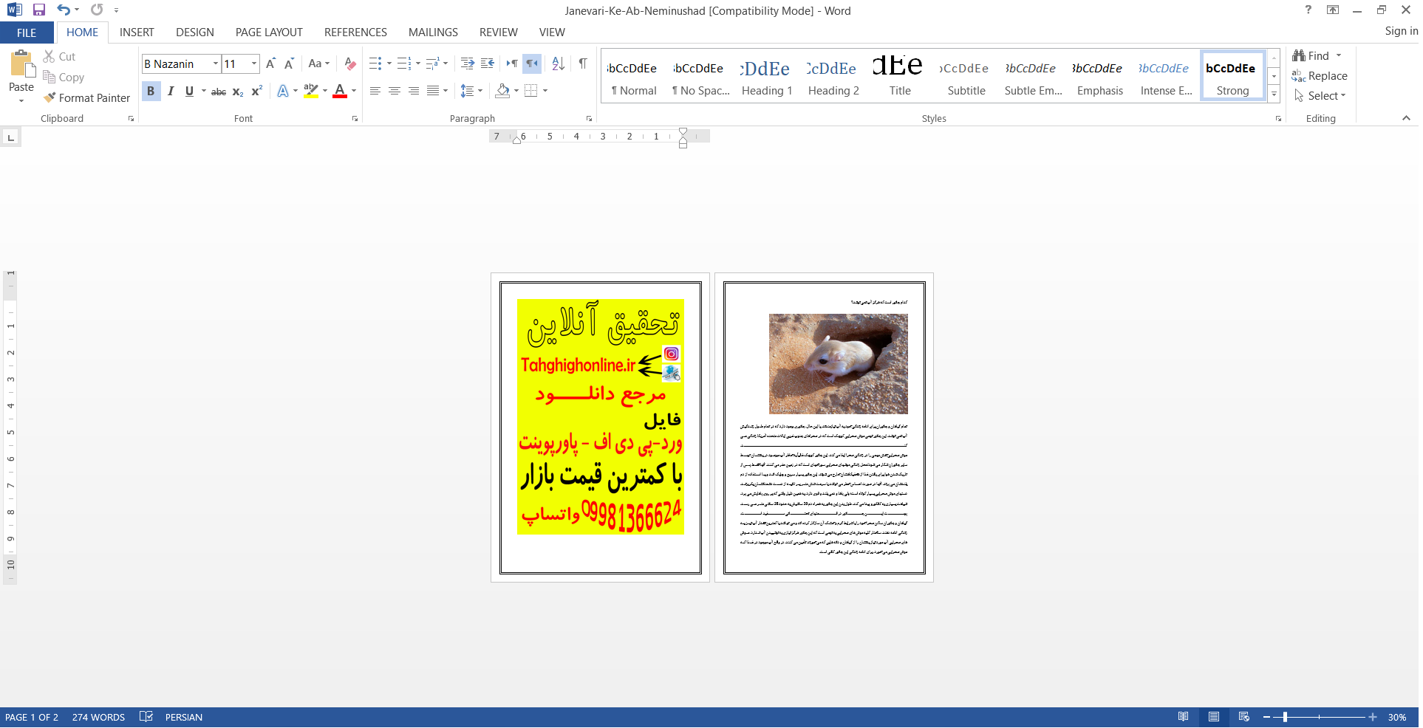Apply Title style
This screenshot has height=728, width=1423.
click(x=899, y=75)
